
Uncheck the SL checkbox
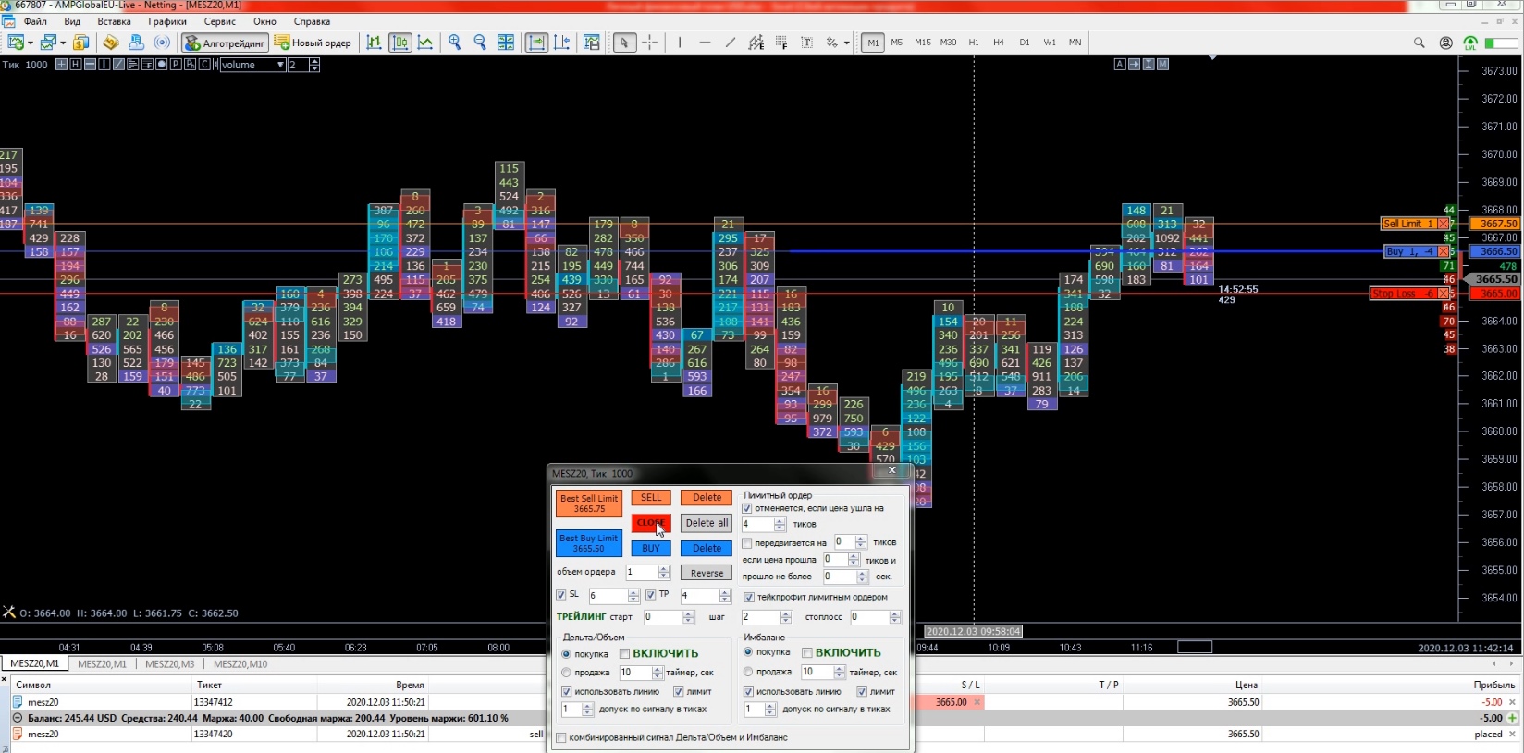[x=561, y=595]
